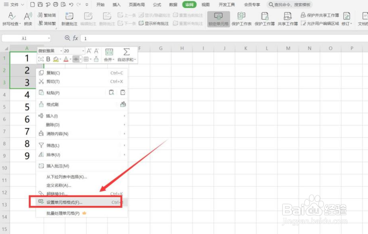
Task: Click the center alignment icon in the mini toolbar
Action: click(x=76, y=59)
